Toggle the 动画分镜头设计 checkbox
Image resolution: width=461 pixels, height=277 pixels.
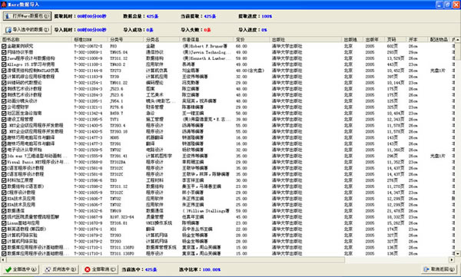pyautogui.click(x=4, y=101)
